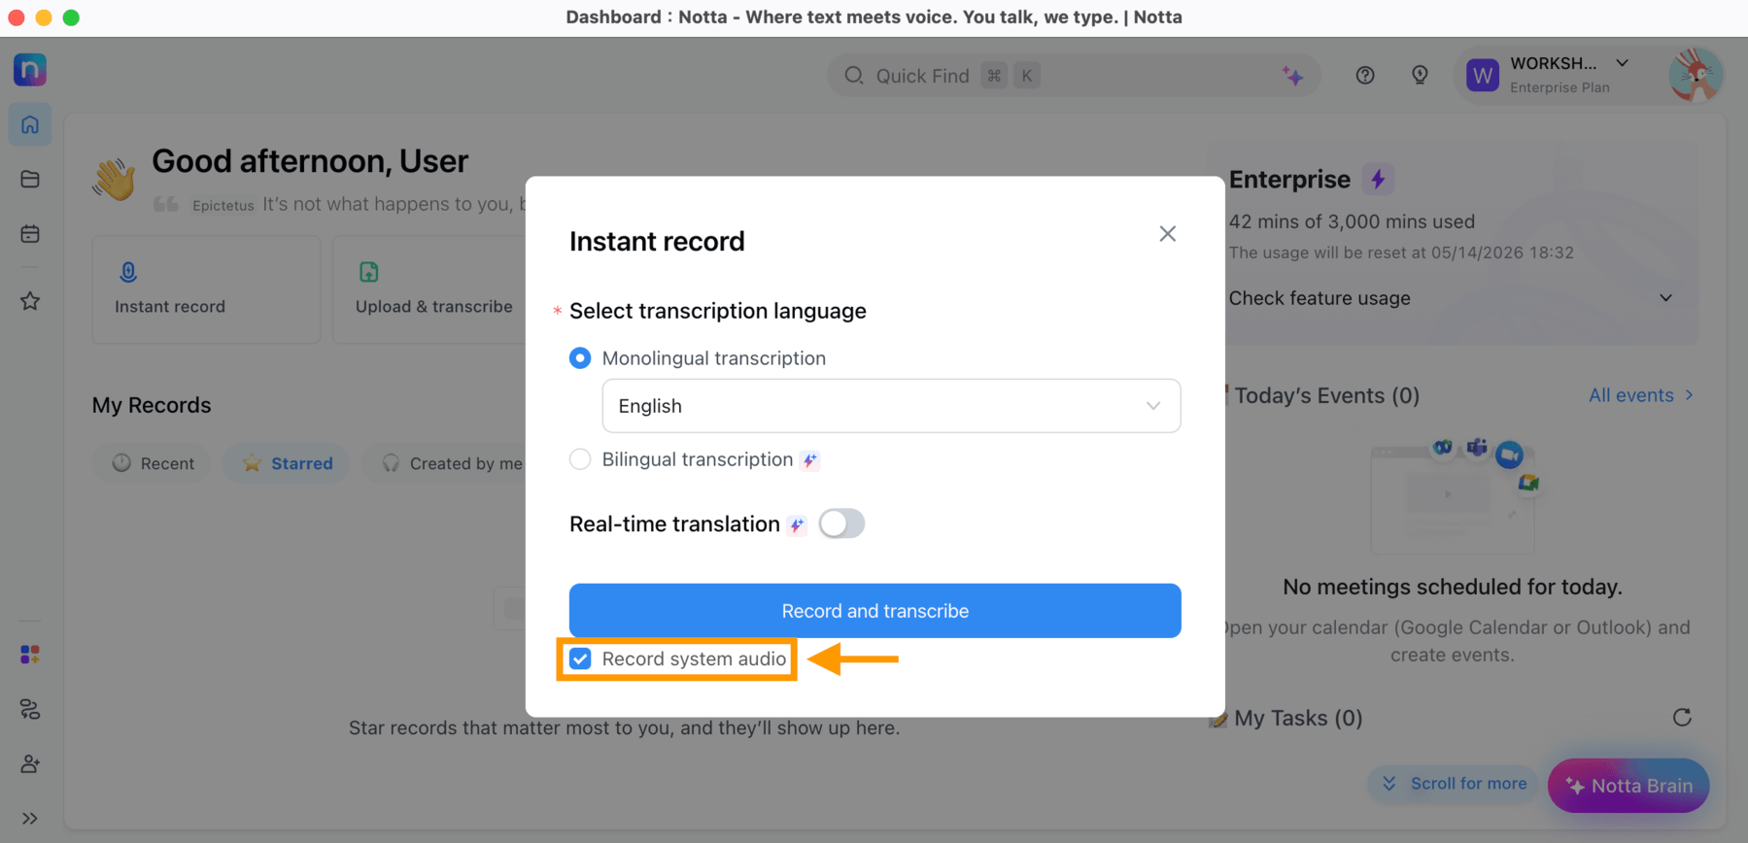Open the user avatar menu

pyautogui.click(x=1696, y=75)
